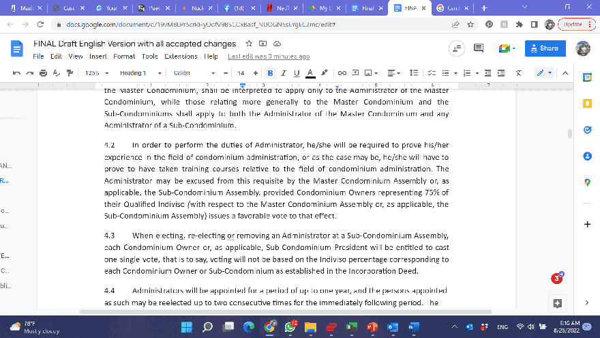Open the Insert menu
This screenshot has height=338, width=600.
pyautogui.click(x=97, y=57)
